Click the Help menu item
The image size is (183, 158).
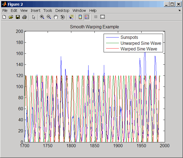(93, 11)
